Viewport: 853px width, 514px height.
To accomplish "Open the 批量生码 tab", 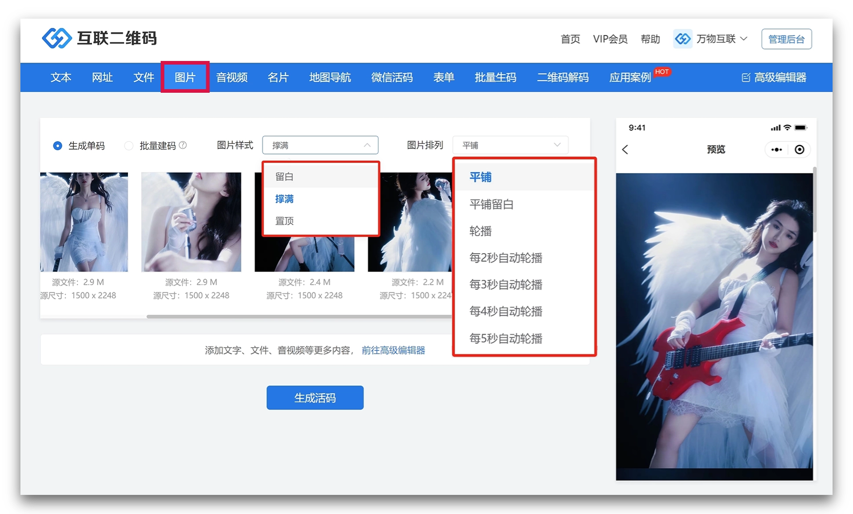I will click(x=495, y=77).
